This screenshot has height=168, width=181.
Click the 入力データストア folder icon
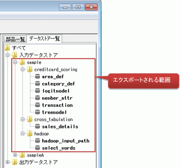click(14, 55)
